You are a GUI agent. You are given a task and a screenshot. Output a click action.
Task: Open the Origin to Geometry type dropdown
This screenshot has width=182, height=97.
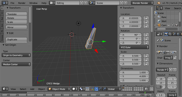16,55
